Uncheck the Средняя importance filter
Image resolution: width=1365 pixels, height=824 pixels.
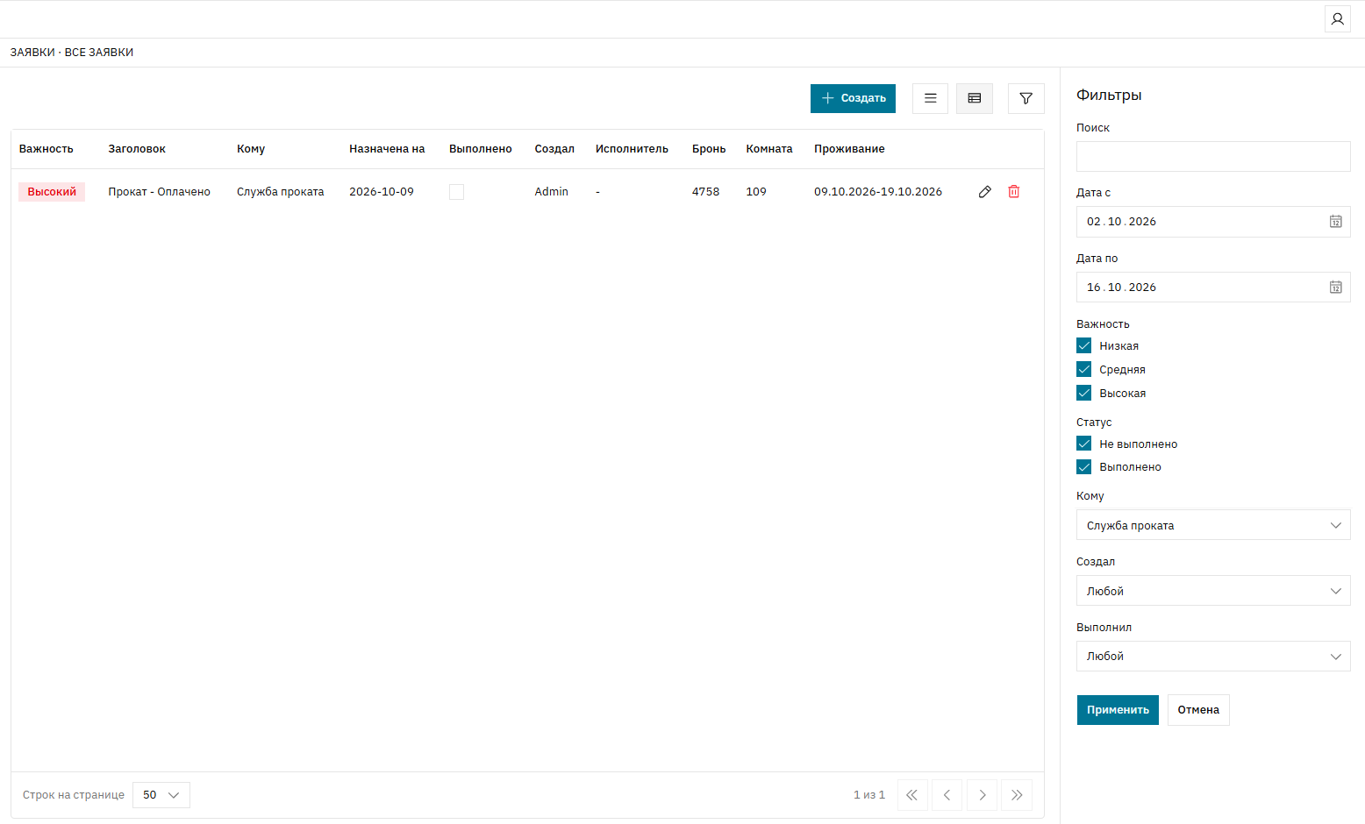[1084, 369]
